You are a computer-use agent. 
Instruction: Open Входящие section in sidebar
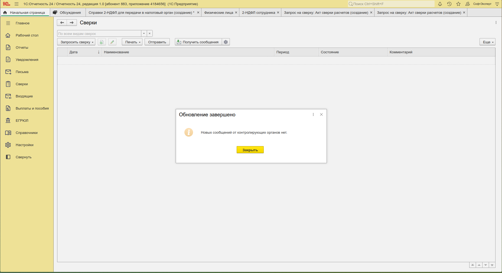click(27, 96)
